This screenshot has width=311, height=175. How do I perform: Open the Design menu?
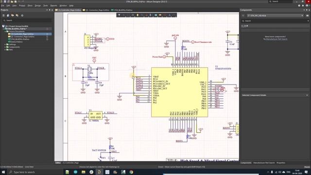coord(38,5)
